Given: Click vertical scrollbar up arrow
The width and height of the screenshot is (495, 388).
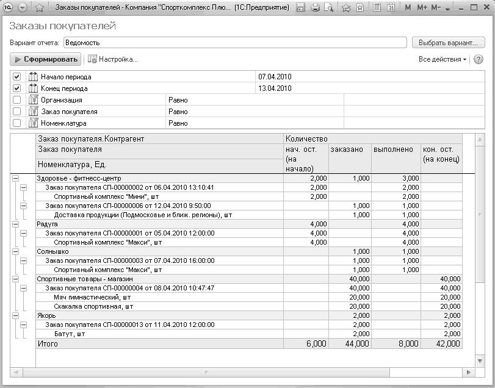Looking at the screenshot, I should click(x=480, y=140).
